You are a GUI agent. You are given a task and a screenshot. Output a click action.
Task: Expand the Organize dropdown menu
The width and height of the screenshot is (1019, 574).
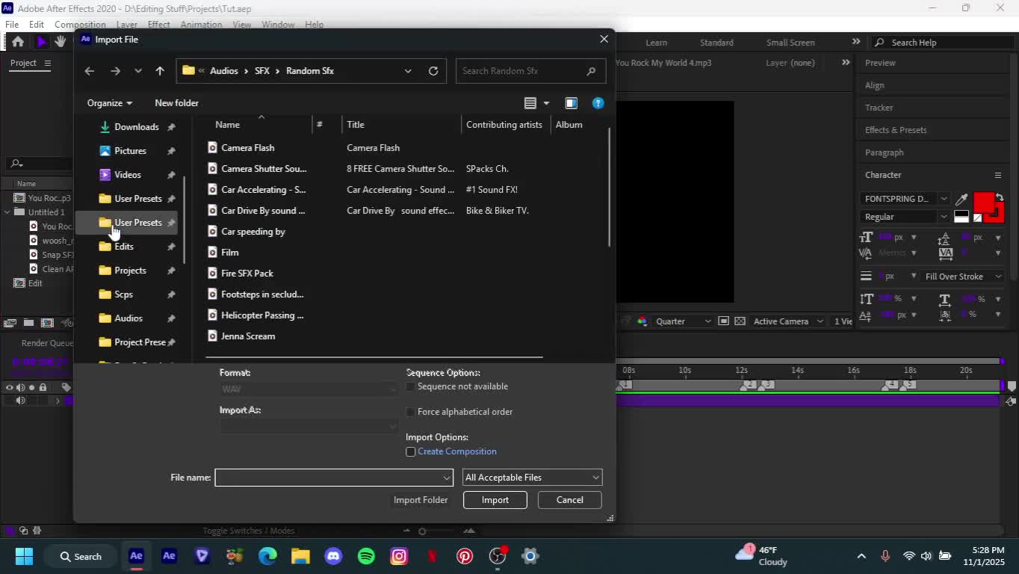pyautogui.click(x=109, y=103)
